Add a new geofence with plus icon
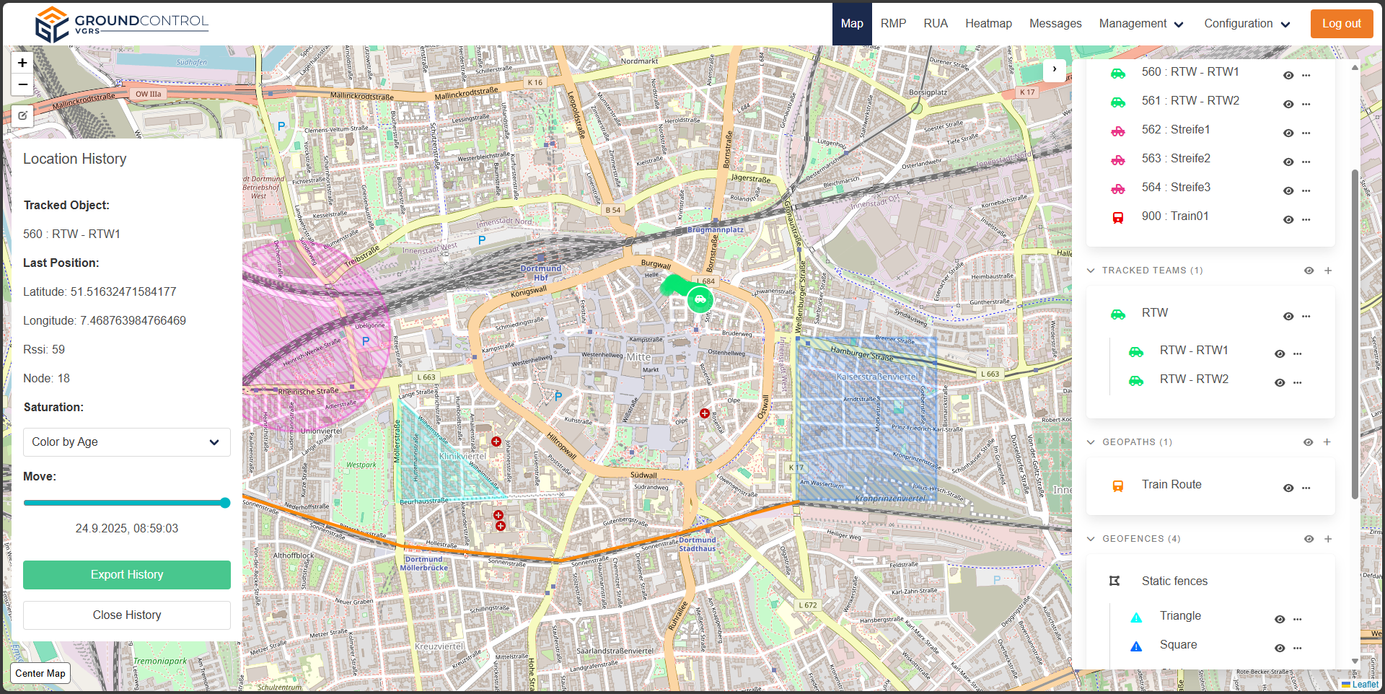 pyautogui.click(x=1328, y=539)
